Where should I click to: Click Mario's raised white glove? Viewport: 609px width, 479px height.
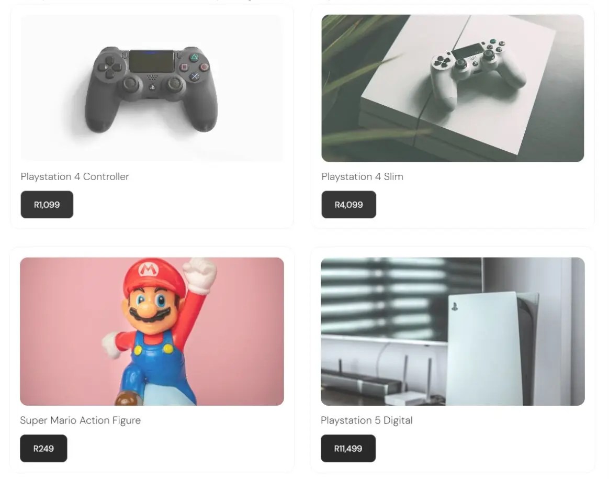coord(201,275)
